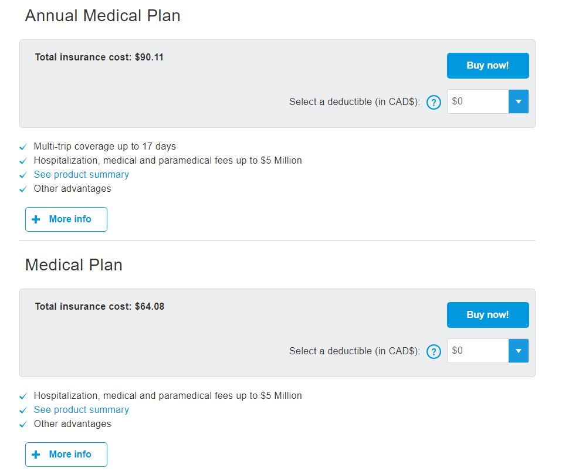Open See product summary under Annual Medical Plan
Viewport: 562px width, 471px height.
(x=81, y=174)
